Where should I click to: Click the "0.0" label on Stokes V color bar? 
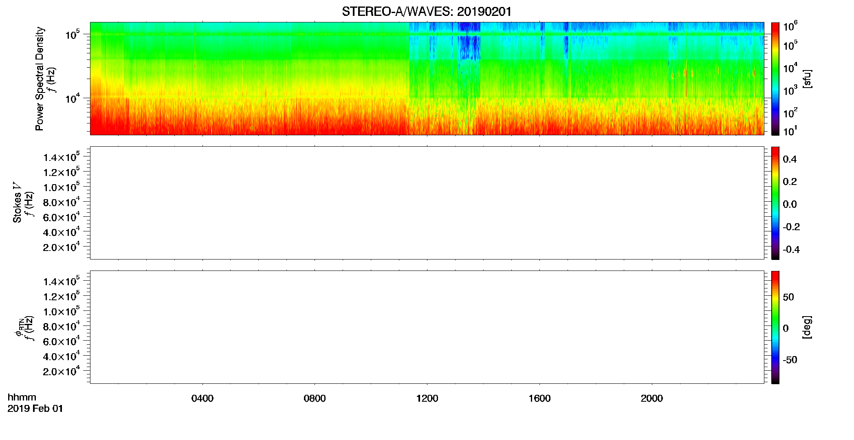click(790, 205)
